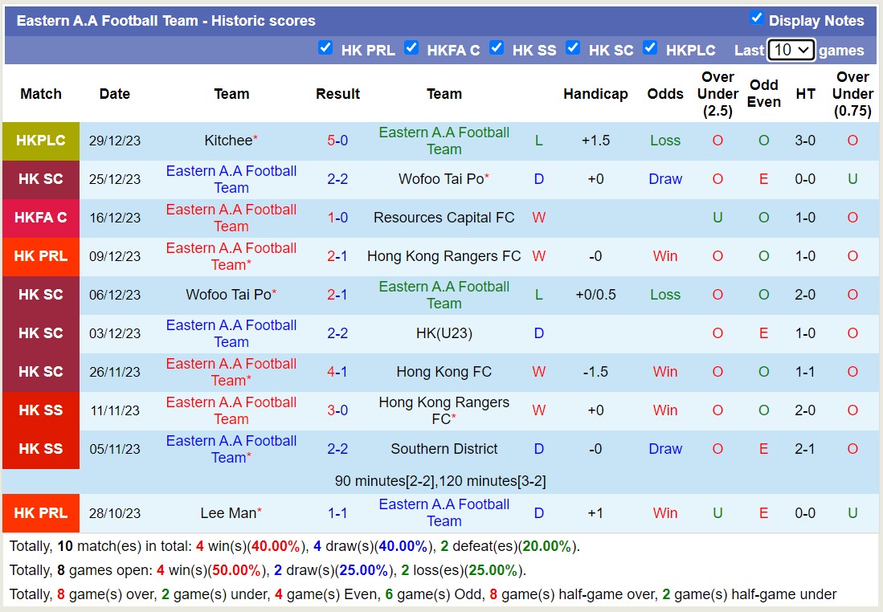The width and height of the screenshot is (883, 612).
Task: Uncheck the Display Notes checkbox
Action: tap(756, 19)
